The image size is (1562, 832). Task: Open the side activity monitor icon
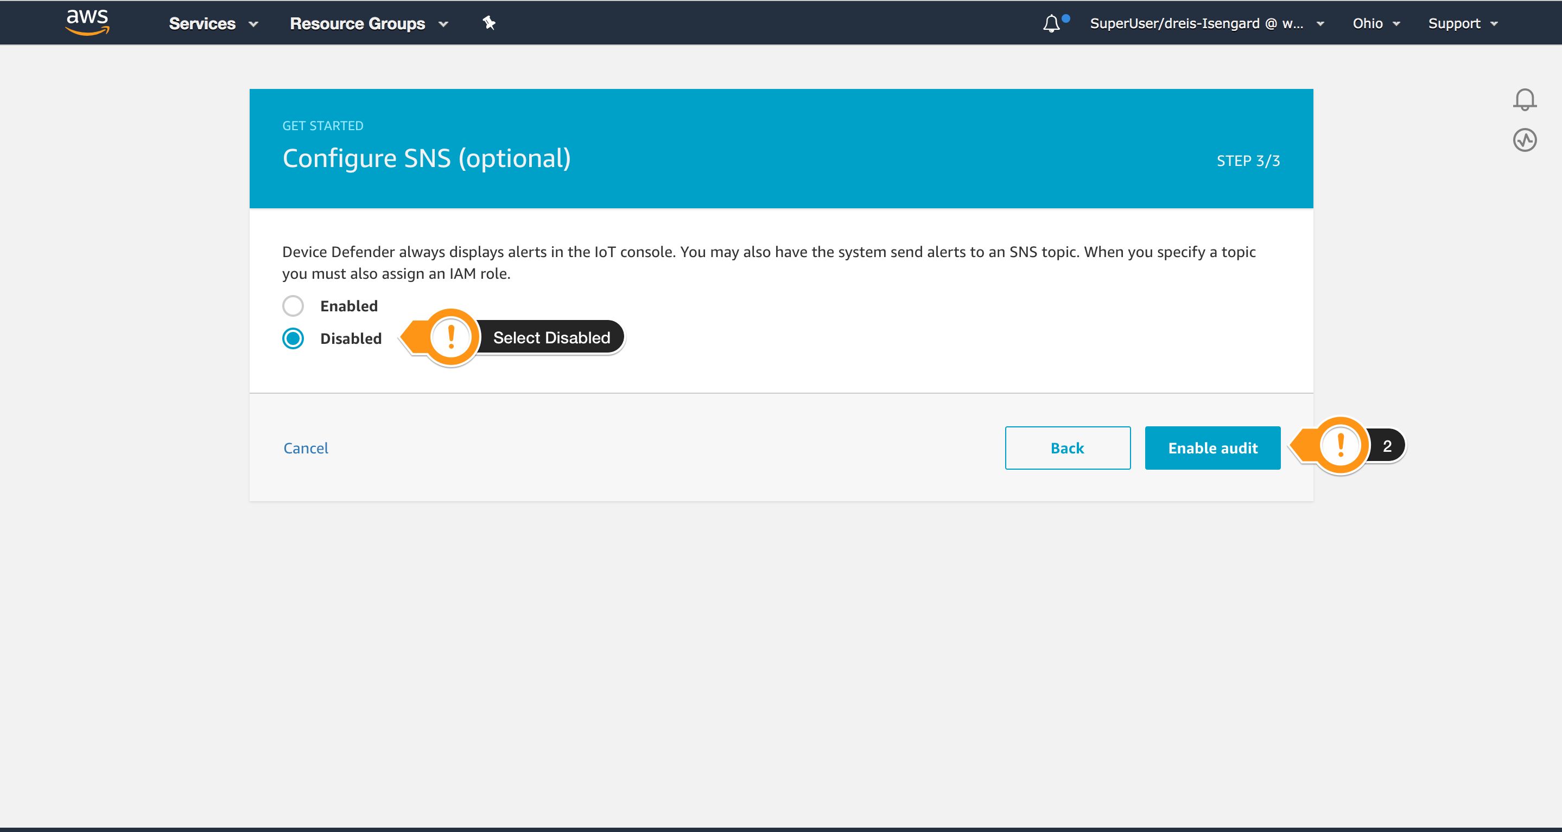[x=1525, y=140]
